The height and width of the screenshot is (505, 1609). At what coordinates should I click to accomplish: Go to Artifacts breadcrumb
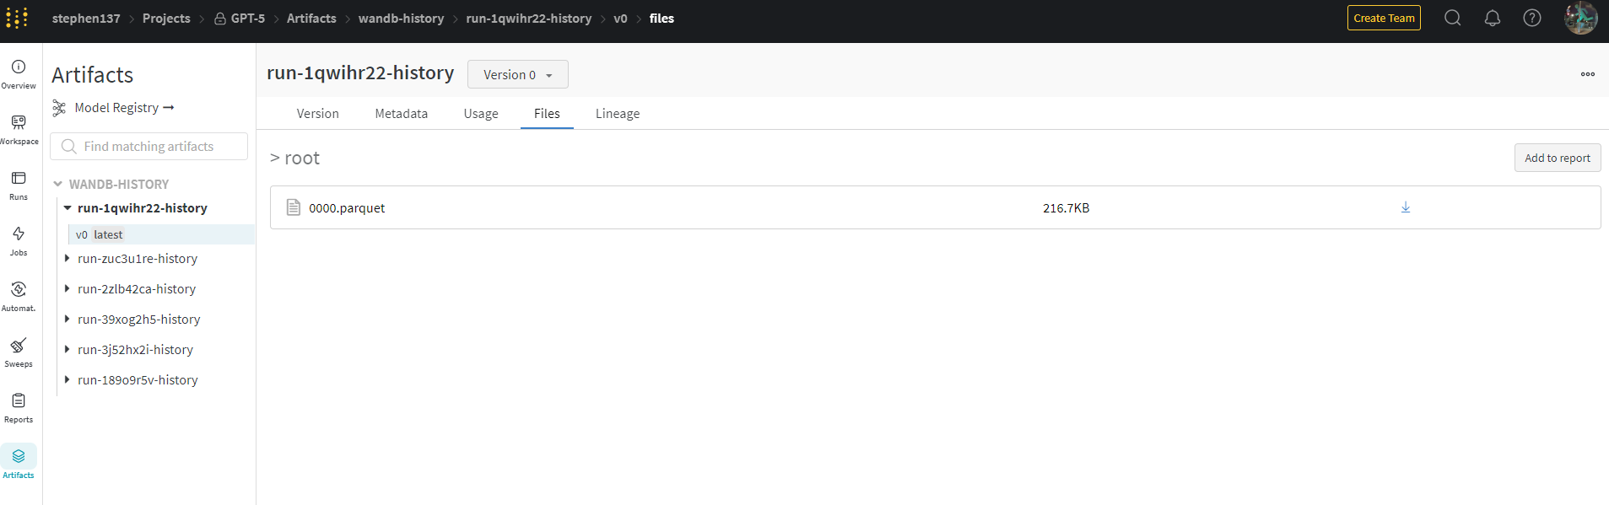(311, 19)
